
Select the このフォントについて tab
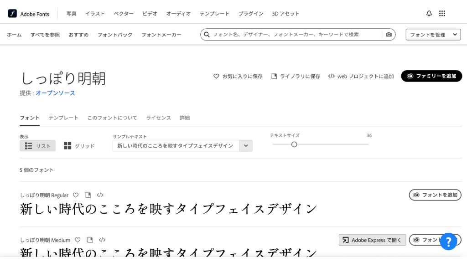pos(112,118)
